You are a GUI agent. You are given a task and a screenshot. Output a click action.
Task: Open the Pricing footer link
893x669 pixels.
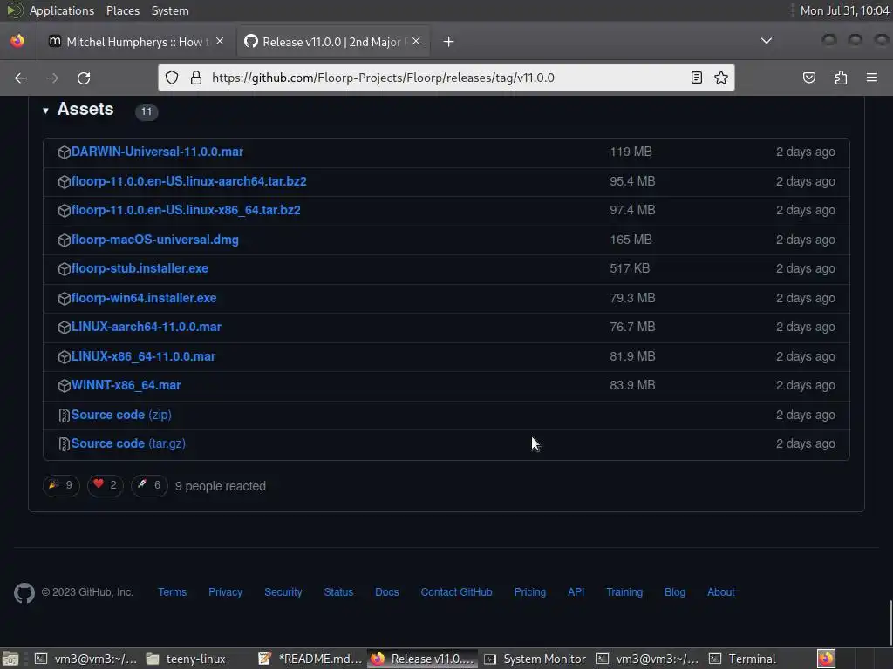pyautogui.click(x=529, y=592)
